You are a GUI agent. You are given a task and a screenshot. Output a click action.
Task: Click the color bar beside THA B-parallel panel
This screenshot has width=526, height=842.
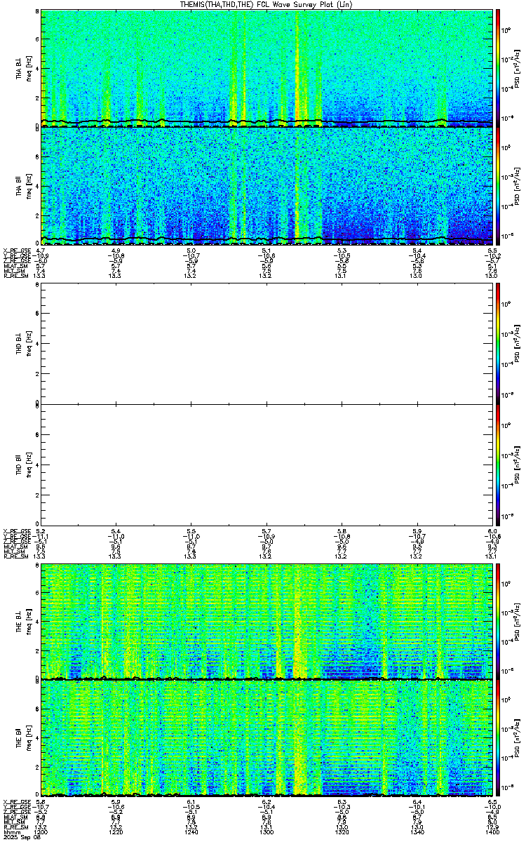click(x=498, y=186)
